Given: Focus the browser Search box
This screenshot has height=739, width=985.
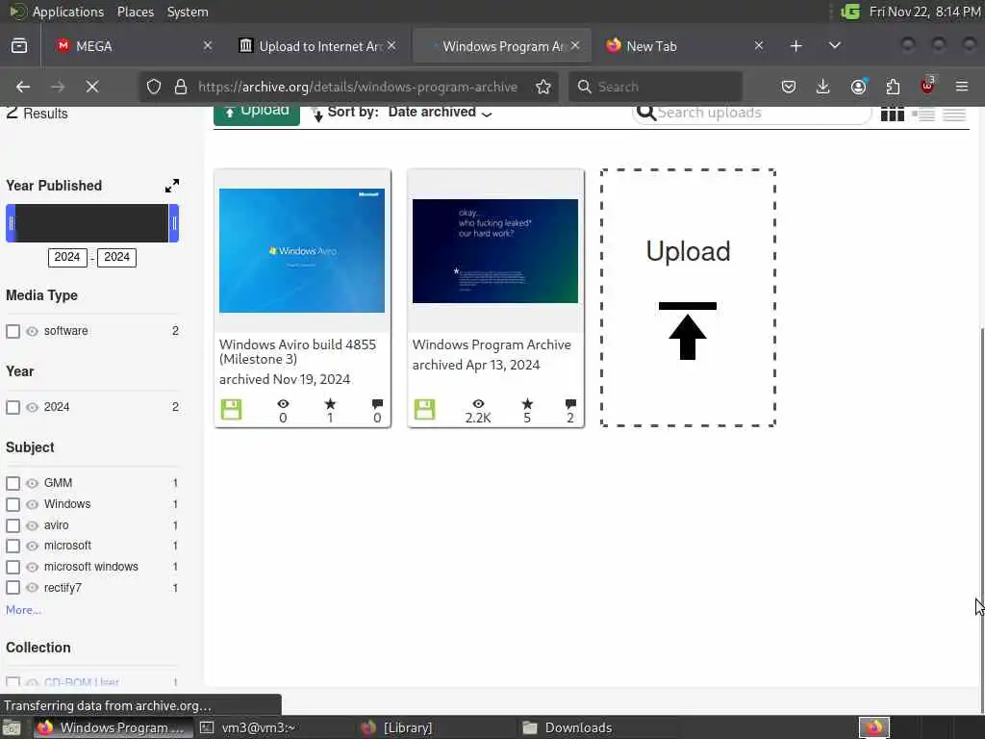Looking at the screenshot, I should (655, 87).
